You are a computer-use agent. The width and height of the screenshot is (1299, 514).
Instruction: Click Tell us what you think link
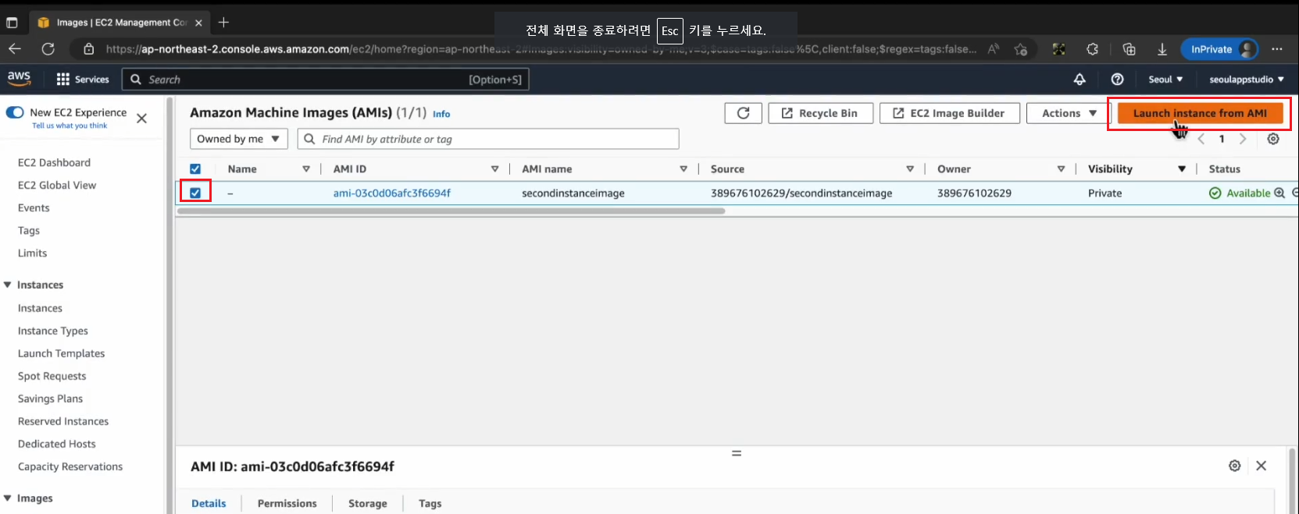pos(70,126)
